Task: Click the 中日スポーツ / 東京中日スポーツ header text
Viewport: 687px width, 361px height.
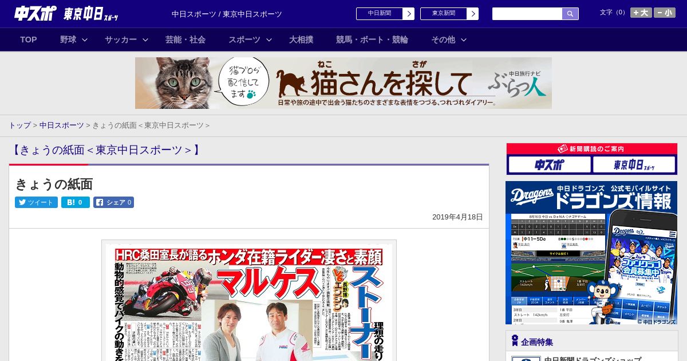Action: 227,14
